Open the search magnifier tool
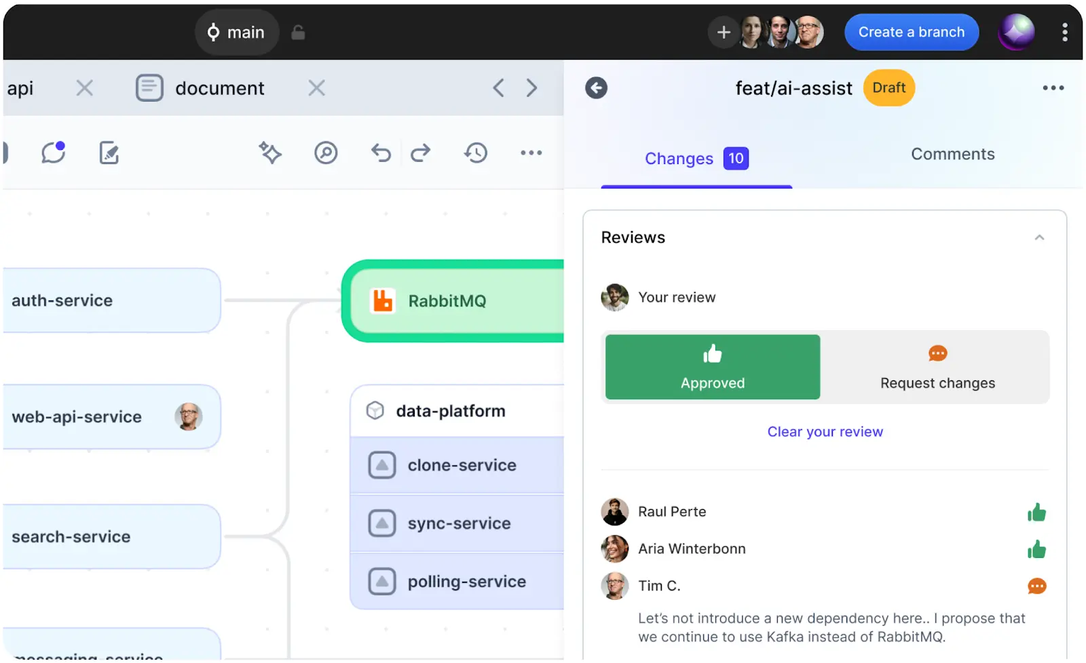Viewport: 1086px width, 663px height. pyautogui.click(x=326, y=153)
